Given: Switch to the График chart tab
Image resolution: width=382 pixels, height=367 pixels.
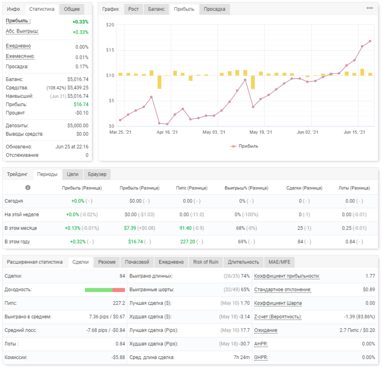Looking at the screenshot, I should click(x=110, y=9).
